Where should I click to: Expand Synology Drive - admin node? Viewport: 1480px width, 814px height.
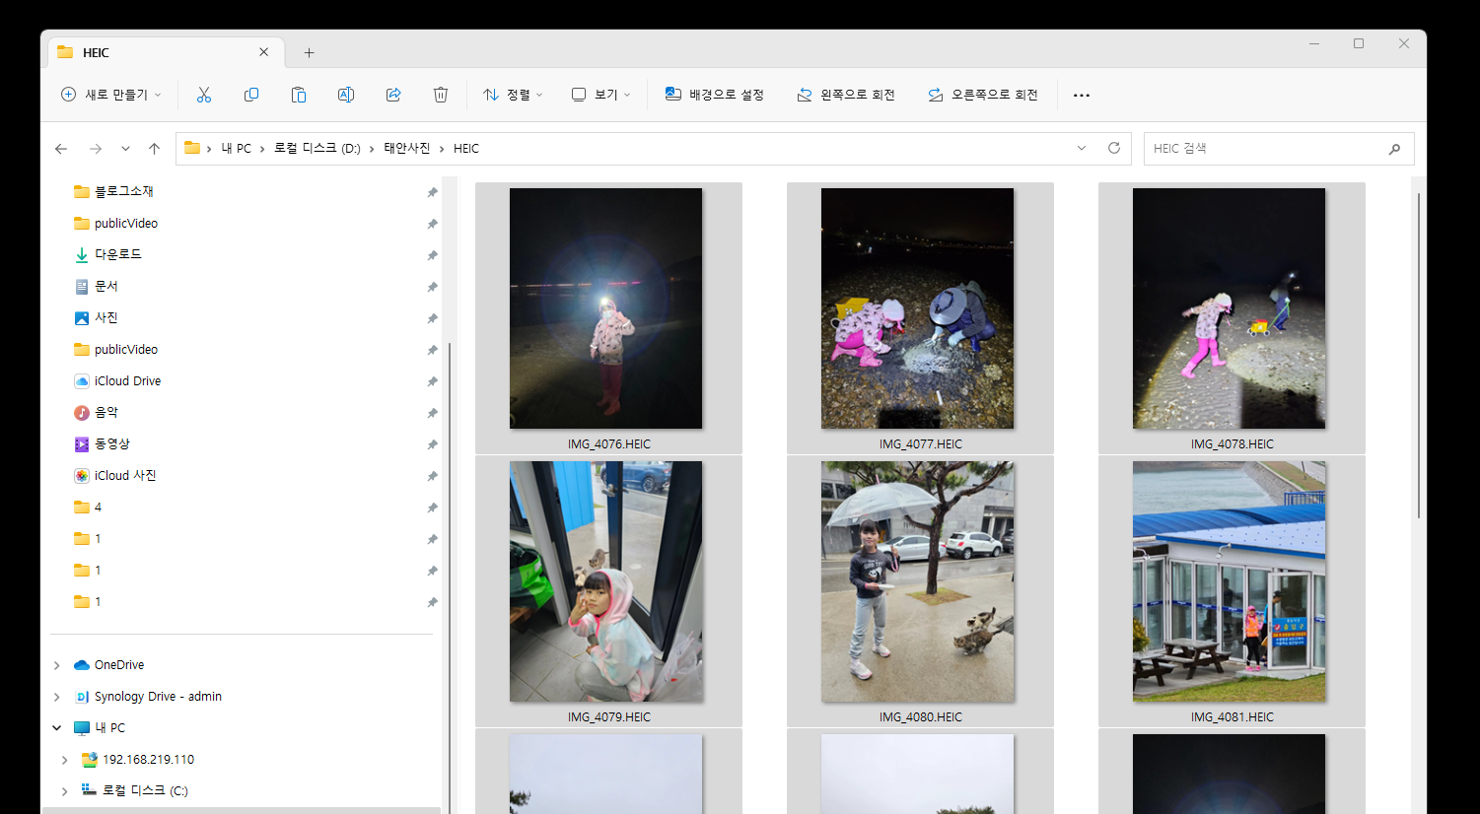pyautogui.click(x=57, y=697)
